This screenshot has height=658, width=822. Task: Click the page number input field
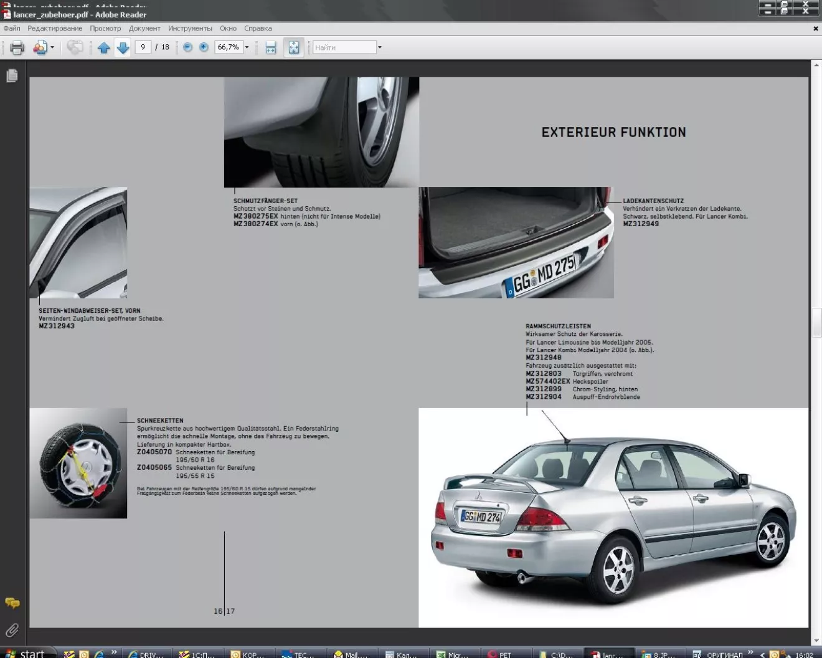tap(143, 47)
